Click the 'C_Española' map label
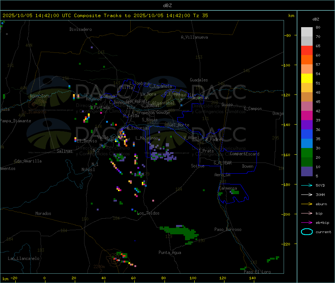 coord(160,86)
